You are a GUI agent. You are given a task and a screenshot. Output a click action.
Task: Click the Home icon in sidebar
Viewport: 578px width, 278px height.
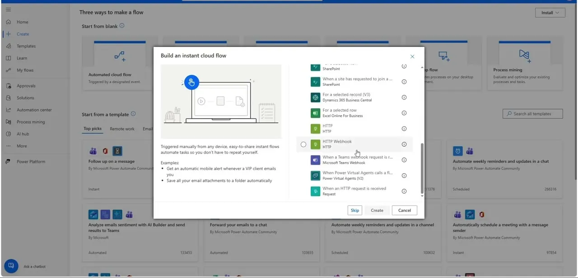8,22
